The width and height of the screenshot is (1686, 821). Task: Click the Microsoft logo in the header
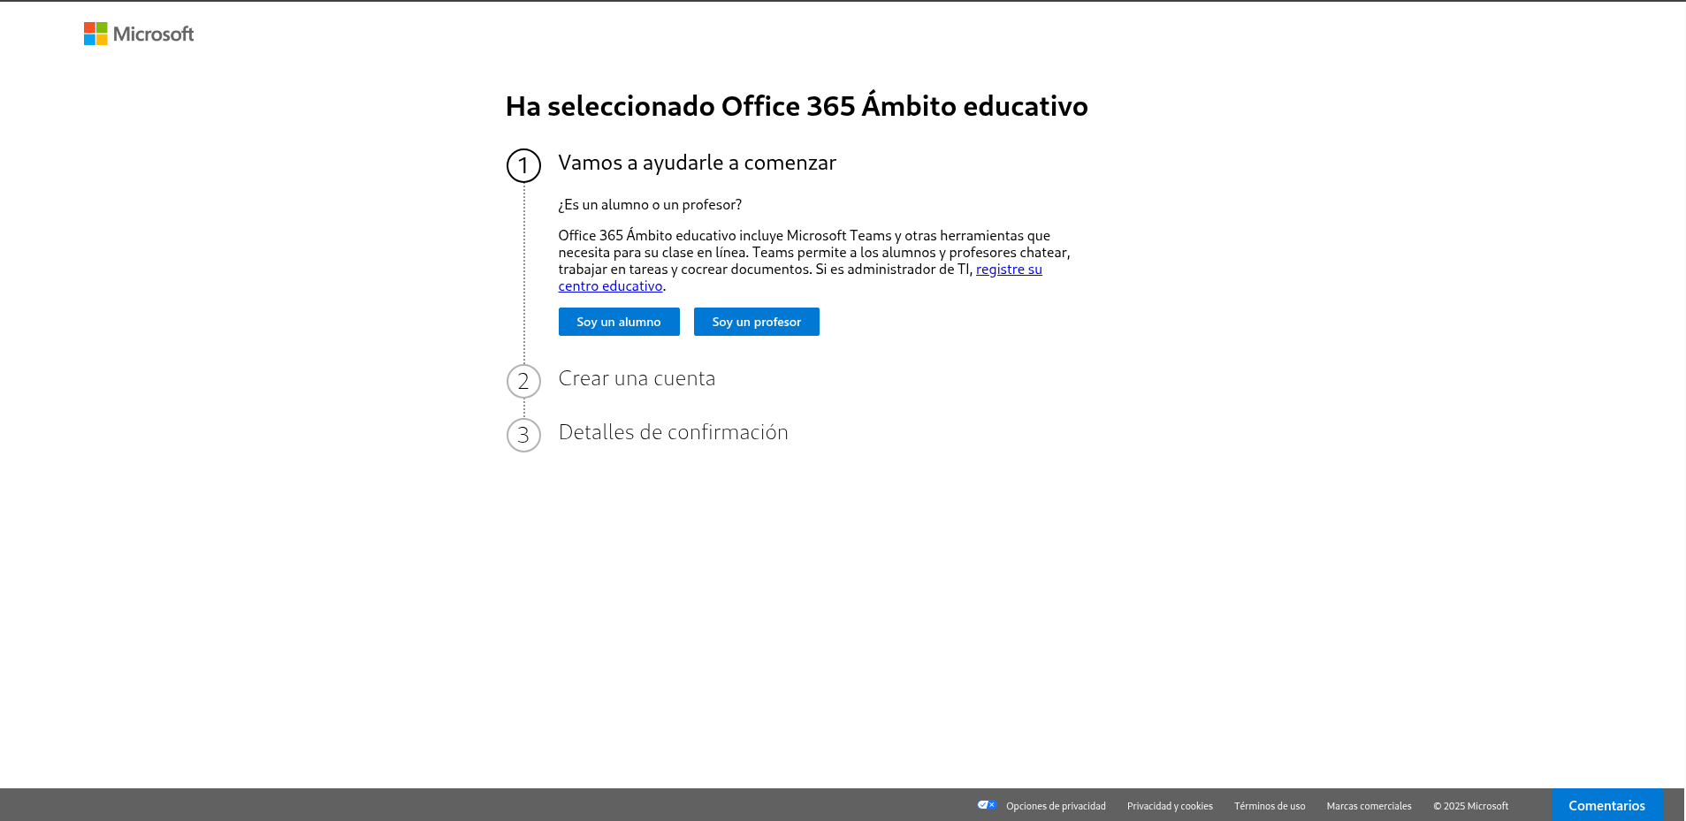click(x=139, y=34)
